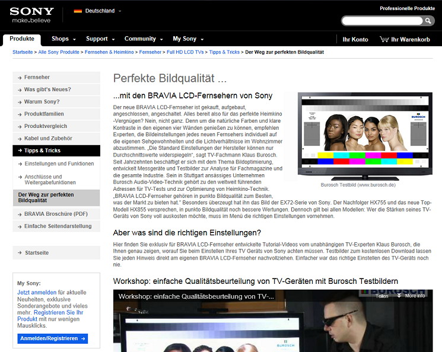Open Einstellungen und Funktionen submenu item

[56, 164]
